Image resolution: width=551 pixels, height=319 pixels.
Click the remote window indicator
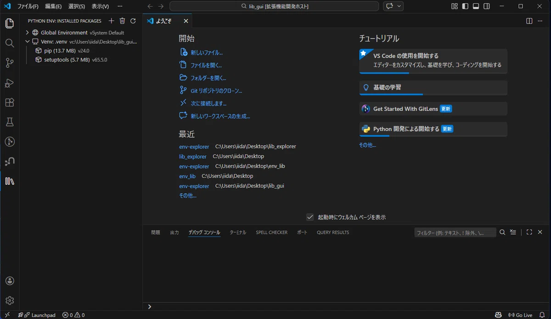coord(7,315)
